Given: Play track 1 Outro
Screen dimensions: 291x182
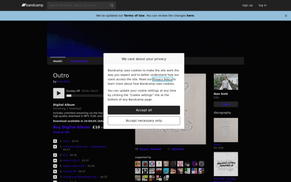Looking at the screenshot, I should click(x=55, y=141).
